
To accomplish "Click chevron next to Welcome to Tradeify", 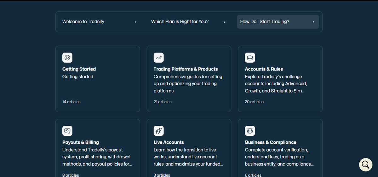I will [x=135, y=22].
